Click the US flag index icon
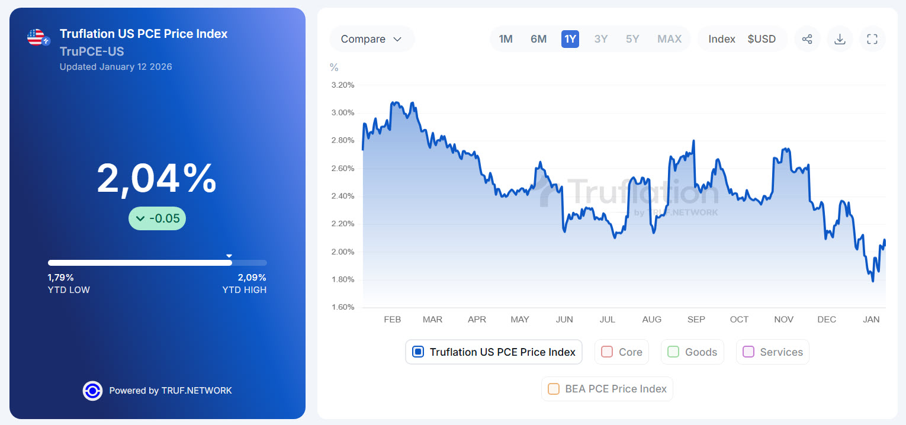Image resolution: width=906 pixels, height=425 pixels. (x=38, y=38)
